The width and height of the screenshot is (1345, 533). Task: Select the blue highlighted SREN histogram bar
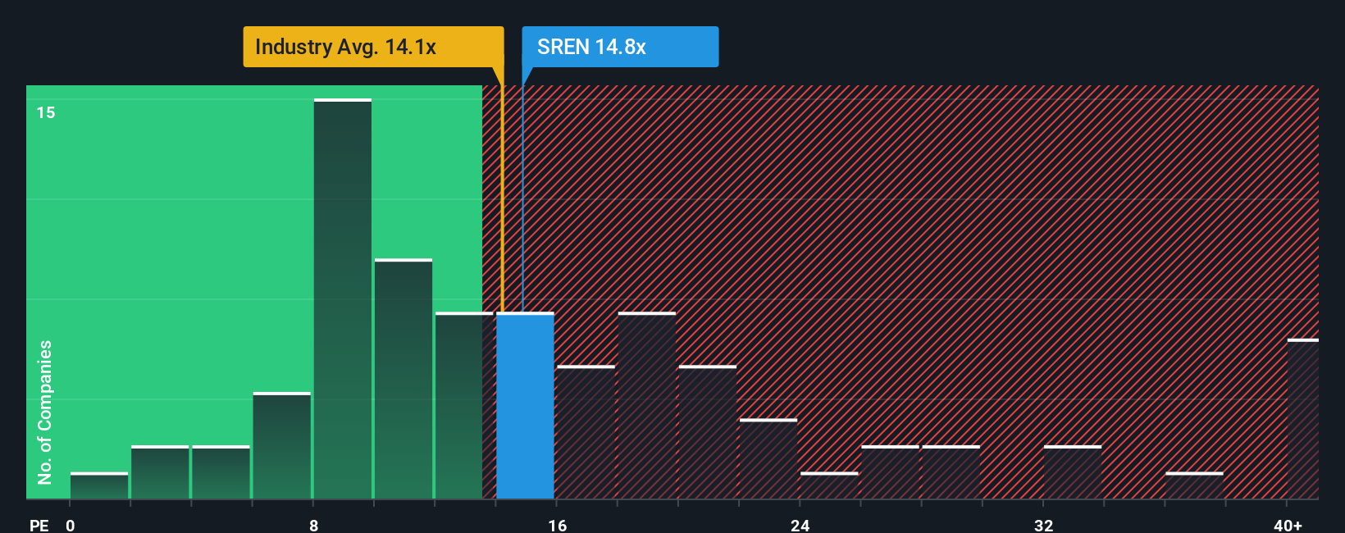[x=525, y=405]
